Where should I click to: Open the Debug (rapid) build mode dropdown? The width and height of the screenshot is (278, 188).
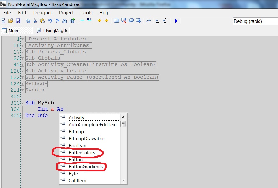click(x=255, y=21)
